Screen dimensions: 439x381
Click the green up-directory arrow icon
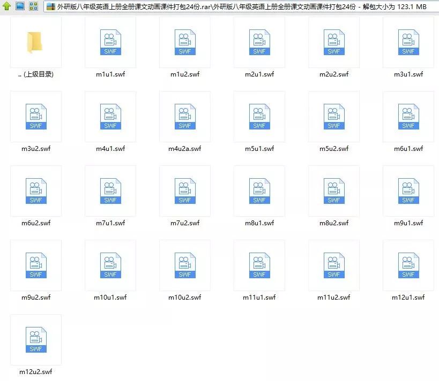[7, 6]
